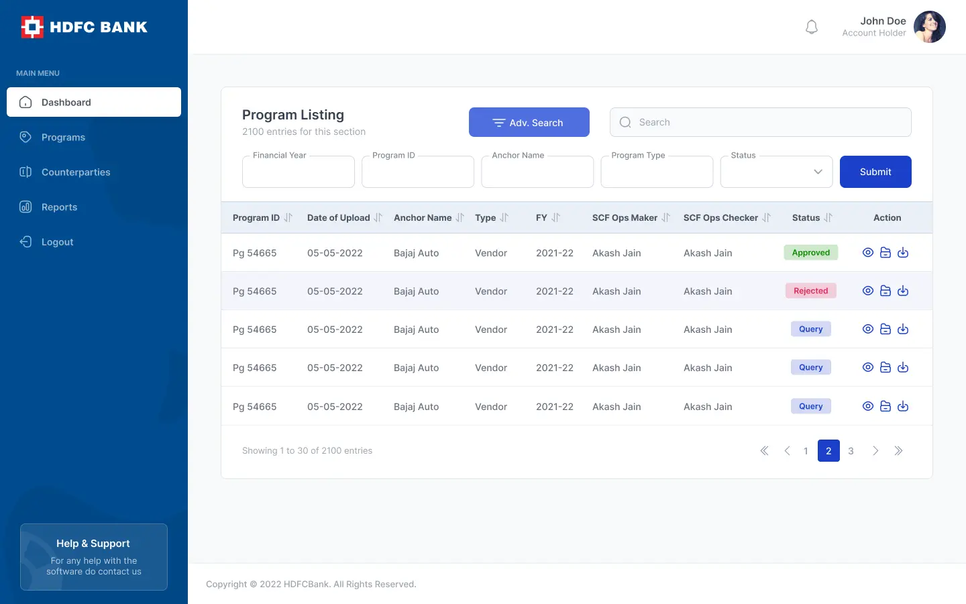The image size is (966, 604).
Task: Open the Help & Support card
Action: (94, 557)
